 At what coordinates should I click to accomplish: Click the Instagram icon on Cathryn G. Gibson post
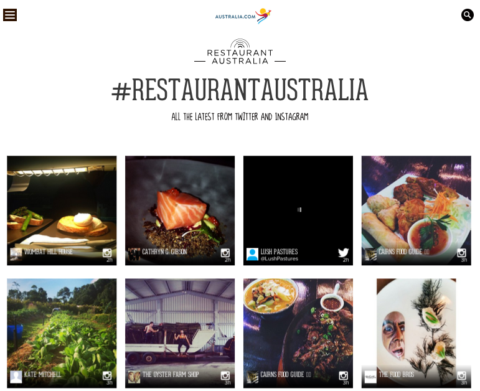[x=225, y=253]
